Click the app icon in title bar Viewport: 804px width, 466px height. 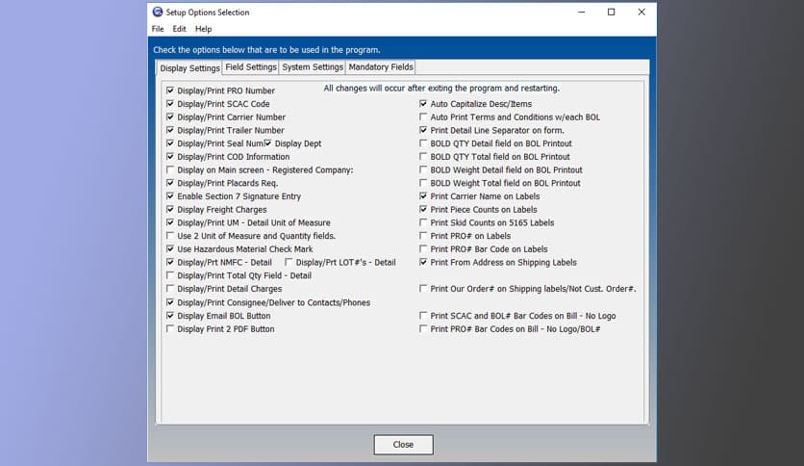pyautogui.click(x=158, y=13)
